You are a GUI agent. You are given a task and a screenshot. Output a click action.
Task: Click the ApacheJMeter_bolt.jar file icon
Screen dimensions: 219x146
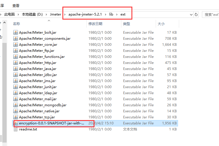point(16,33)
